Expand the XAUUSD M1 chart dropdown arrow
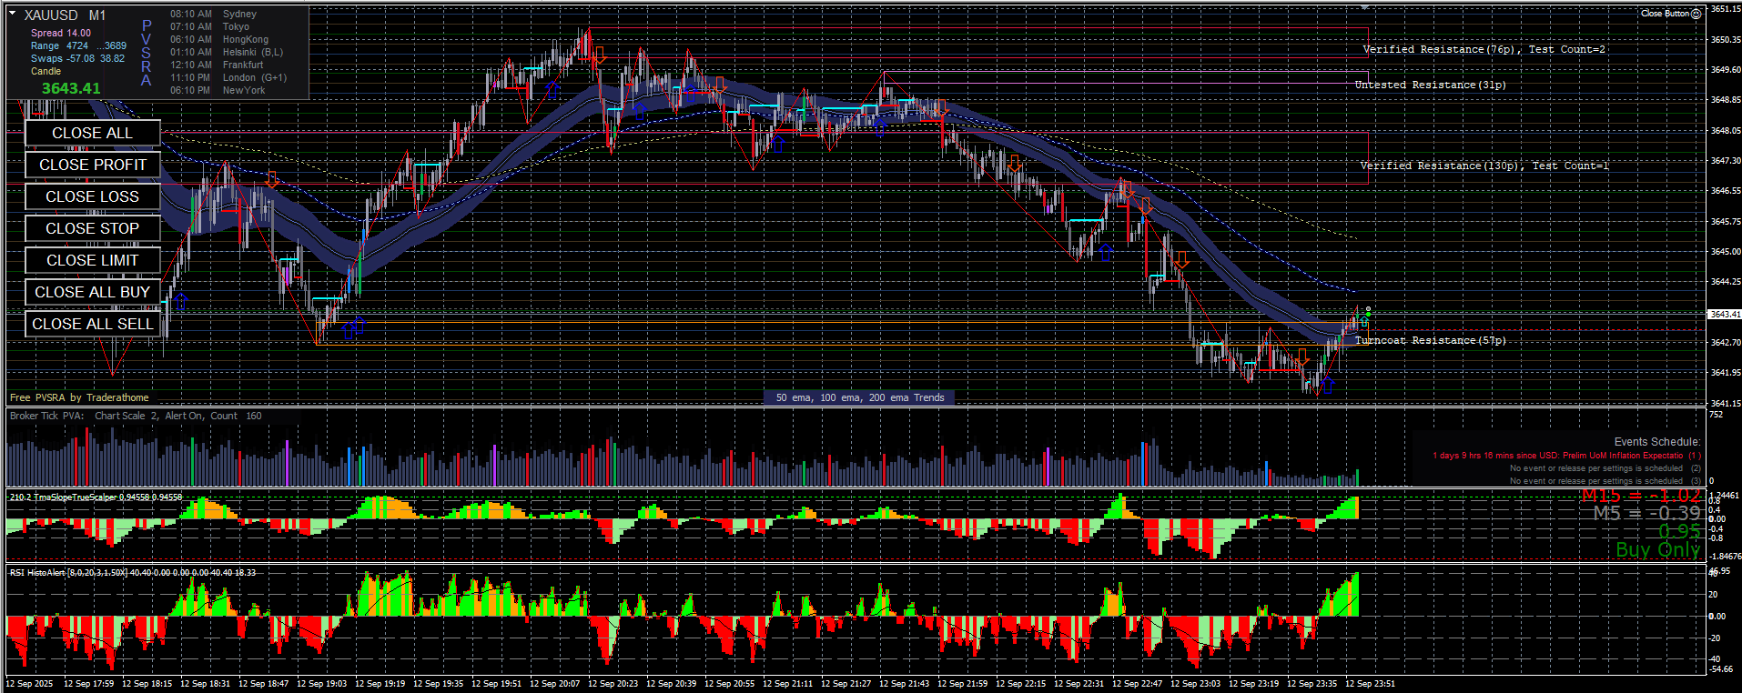1742x693 pixels. (13, 15)
